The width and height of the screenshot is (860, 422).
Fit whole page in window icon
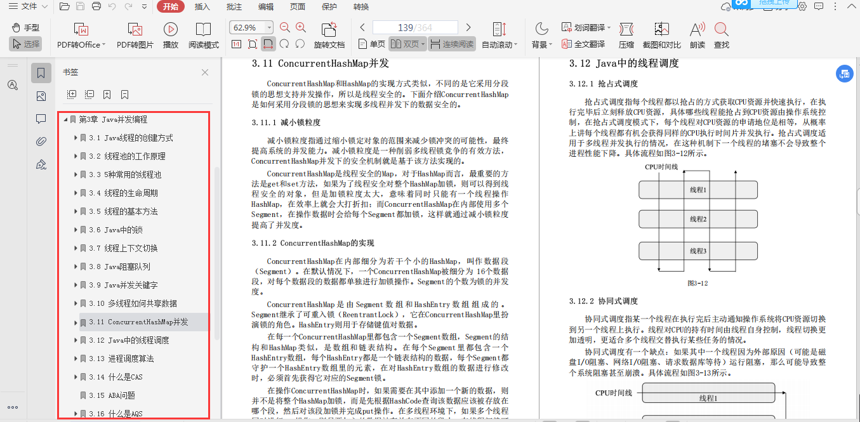(x=253, y=44)
